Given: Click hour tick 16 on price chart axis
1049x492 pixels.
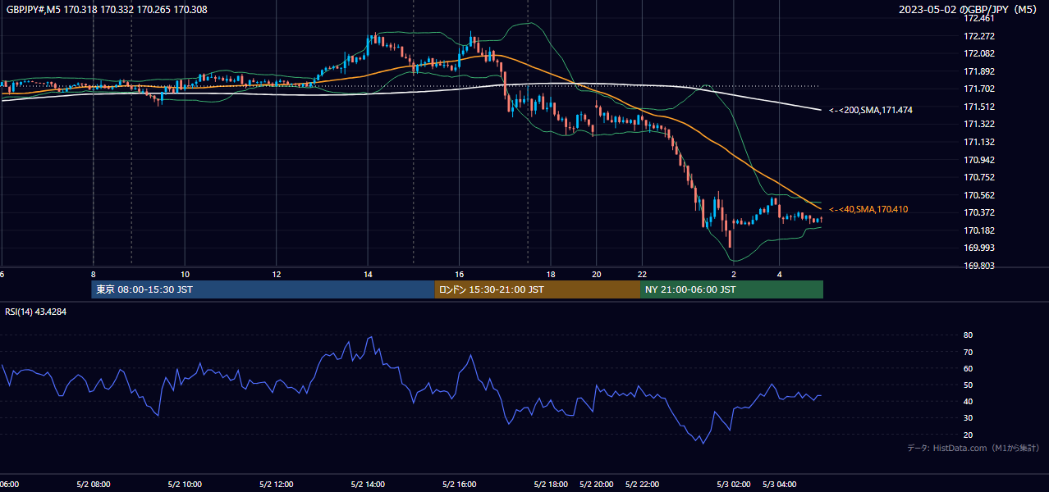Looking at the screenshot, I should point(460,274).
